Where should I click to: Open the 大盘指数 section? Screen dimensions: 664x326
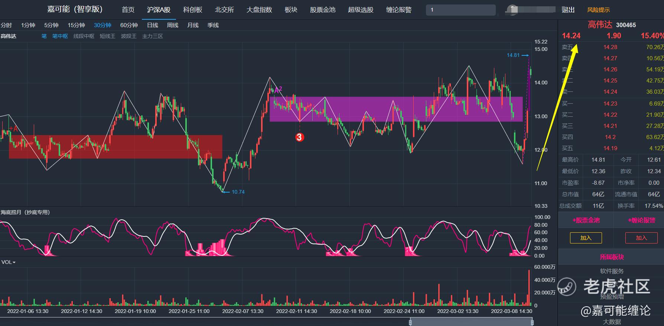(x=259, y=10)
